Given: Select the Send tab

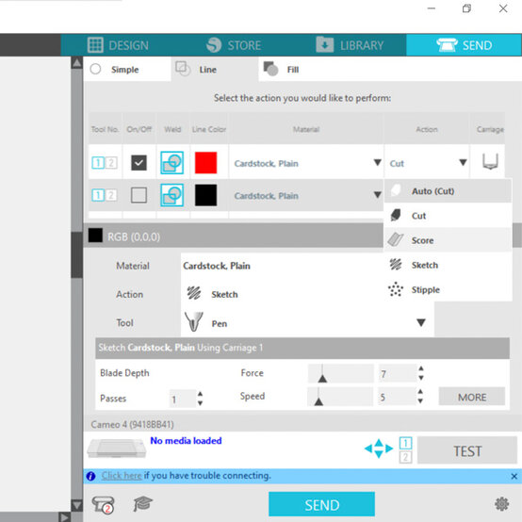Looking at the screenshot, I should [464, 45].
